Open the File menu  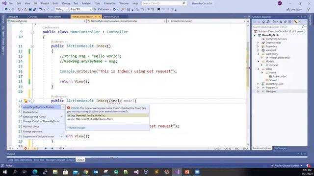pos(11,3)
